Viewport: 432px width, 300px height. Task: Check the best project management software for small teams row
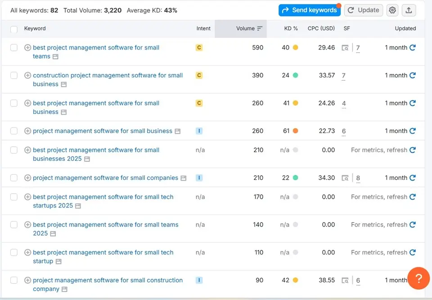14,47
